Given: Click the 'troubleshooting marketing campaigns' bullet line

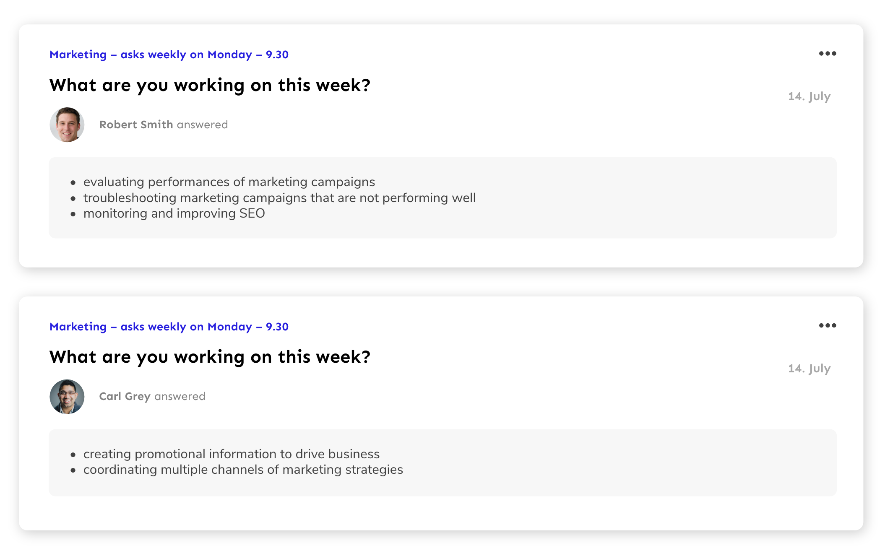Looking at the screenshot, I should point(279,198).
